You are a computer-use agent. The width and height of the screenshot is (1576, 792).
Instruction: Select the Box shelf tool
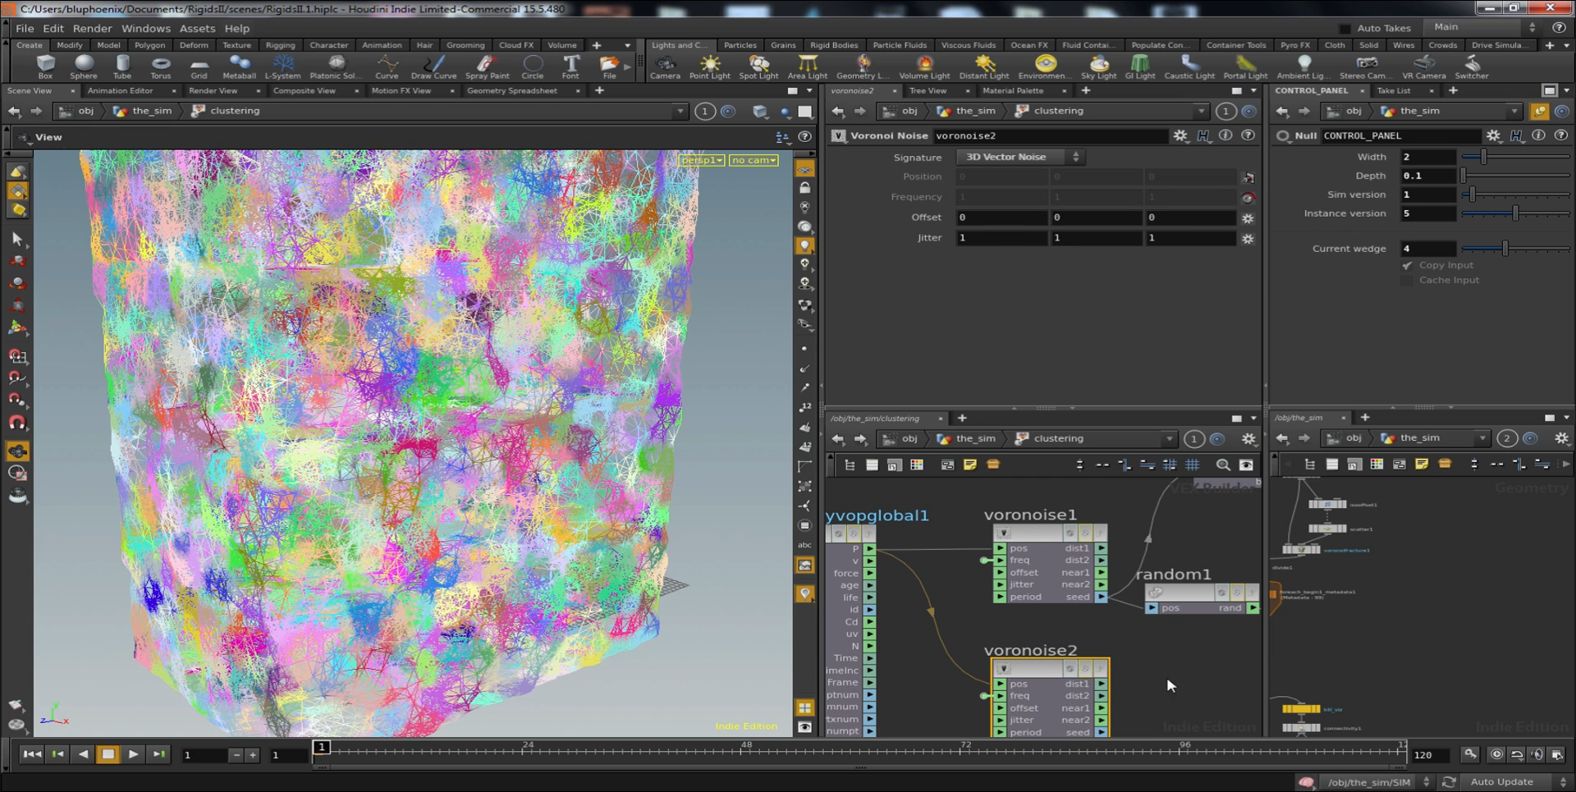(x=45, y=67)
